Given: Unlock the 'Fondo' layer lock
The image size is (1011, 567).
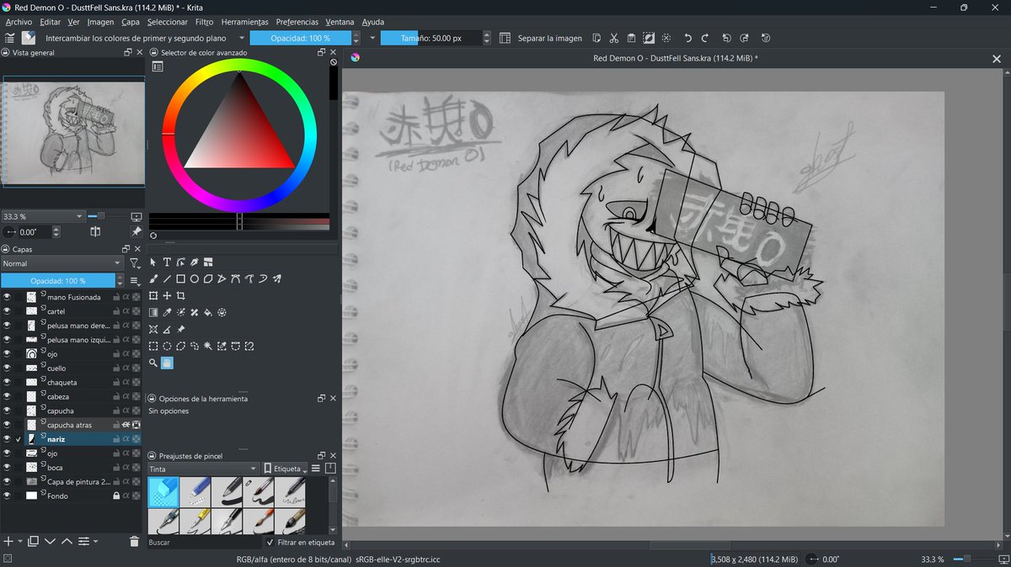Looking at the screenshot, I should point(116,496).
